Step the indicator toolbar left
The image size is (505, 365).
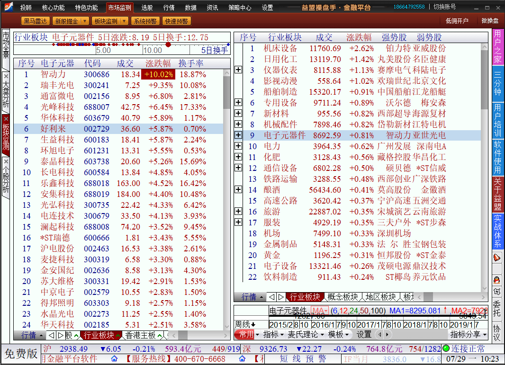(x=380, y=335)
